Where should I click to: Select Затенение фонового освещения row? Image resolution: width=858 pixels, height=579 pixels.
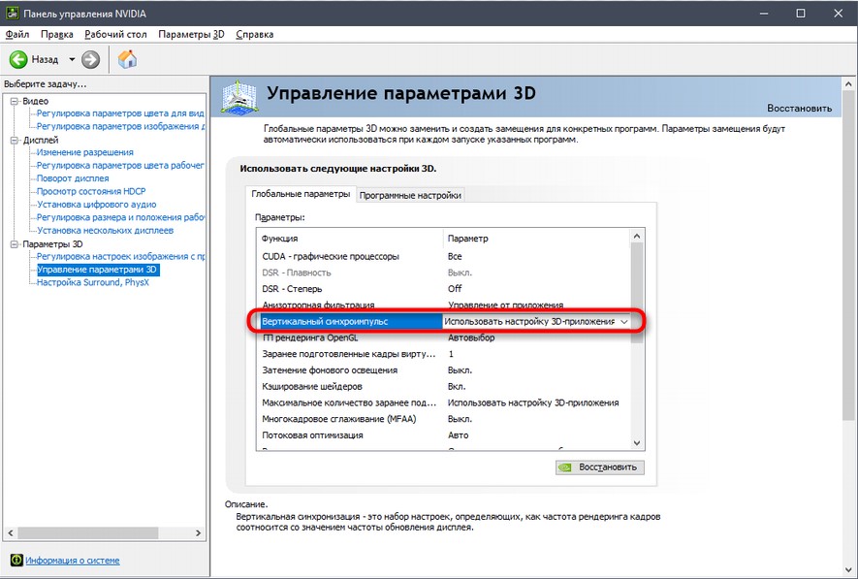[443, 370]
